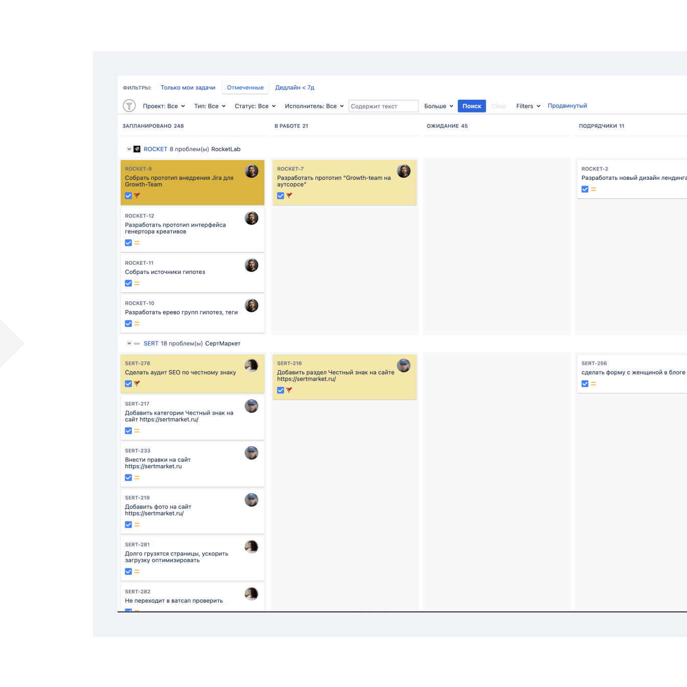Click high priority icon on ROCKET-9
The width and height of the screenshot is (687, 687).
pyautogui.click(x=137, y=196)
